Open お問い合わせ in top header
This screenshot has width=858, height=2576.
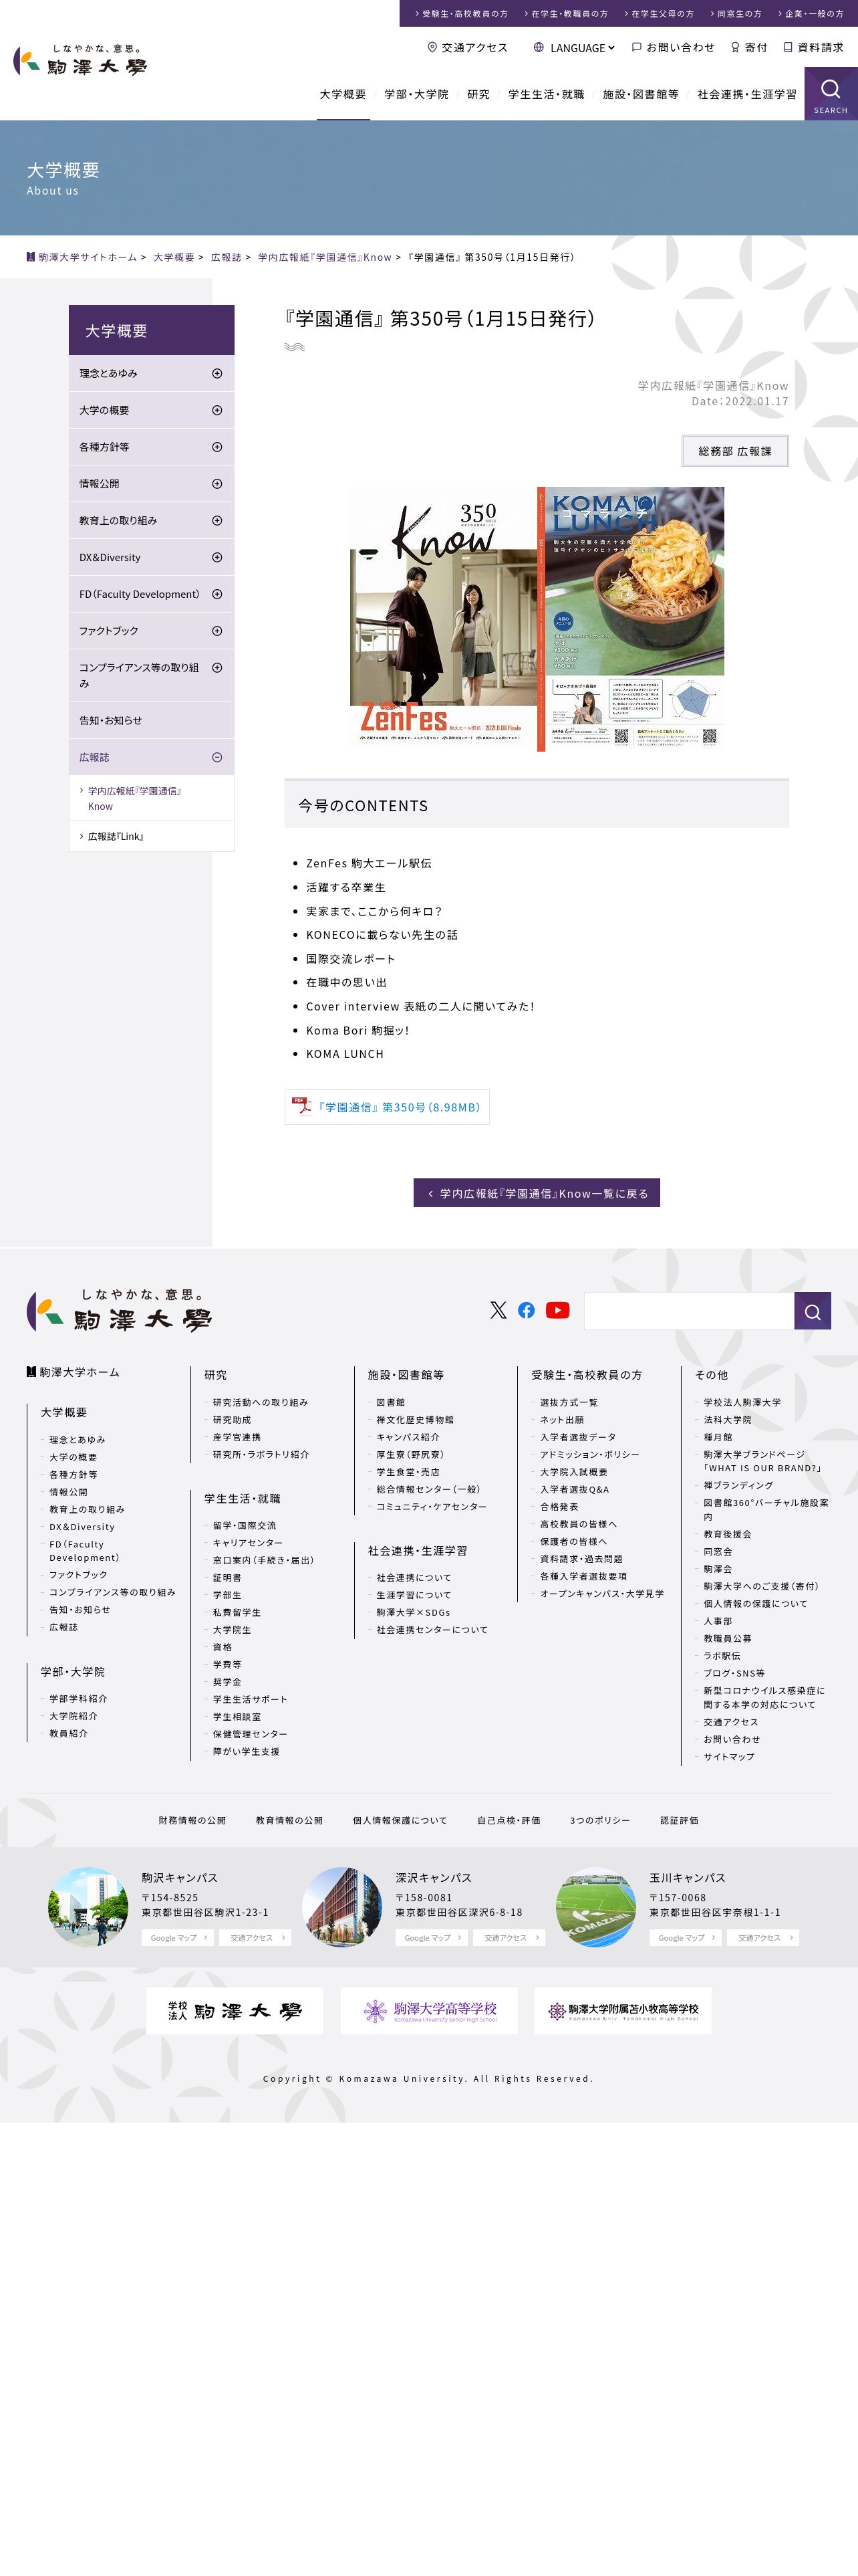click(673, 47)
